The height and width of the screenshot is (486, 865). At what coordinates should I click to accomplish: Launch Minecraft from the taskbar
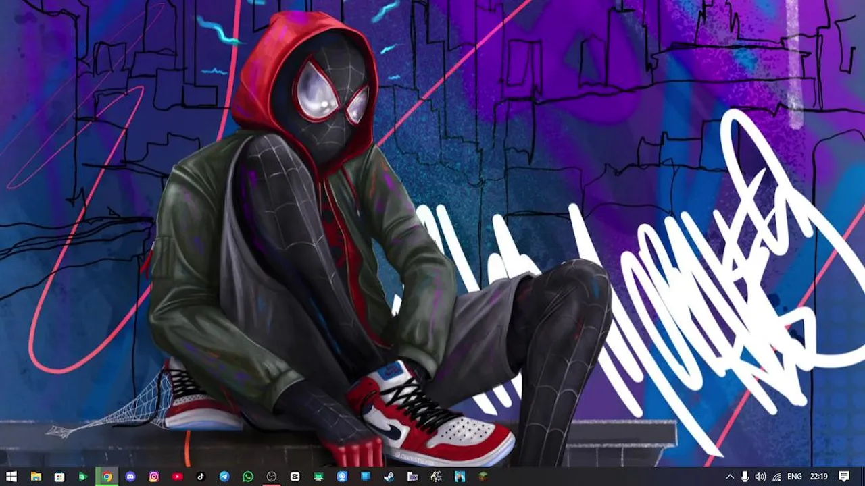tap(483, 477)
